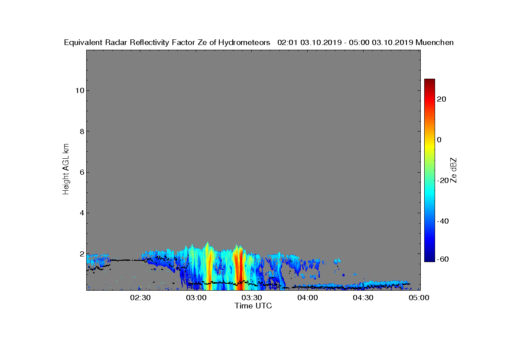The width and height of the screenshot is (520, 346).
Task: Click the 03:30 time tick label
Action: coord(251,298)
